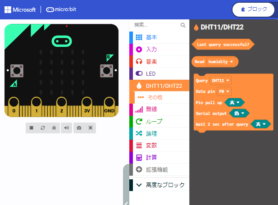Tap the micro:bit logo touch sensor
The height and width of the screenshot is (205, 278).
point(62,41)
